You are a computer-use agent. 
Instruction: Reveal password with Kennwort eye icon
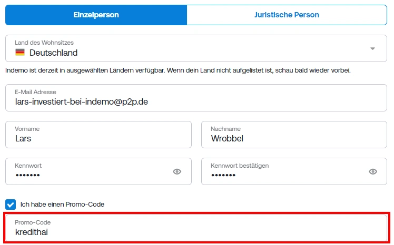click(x=177, y=171)
